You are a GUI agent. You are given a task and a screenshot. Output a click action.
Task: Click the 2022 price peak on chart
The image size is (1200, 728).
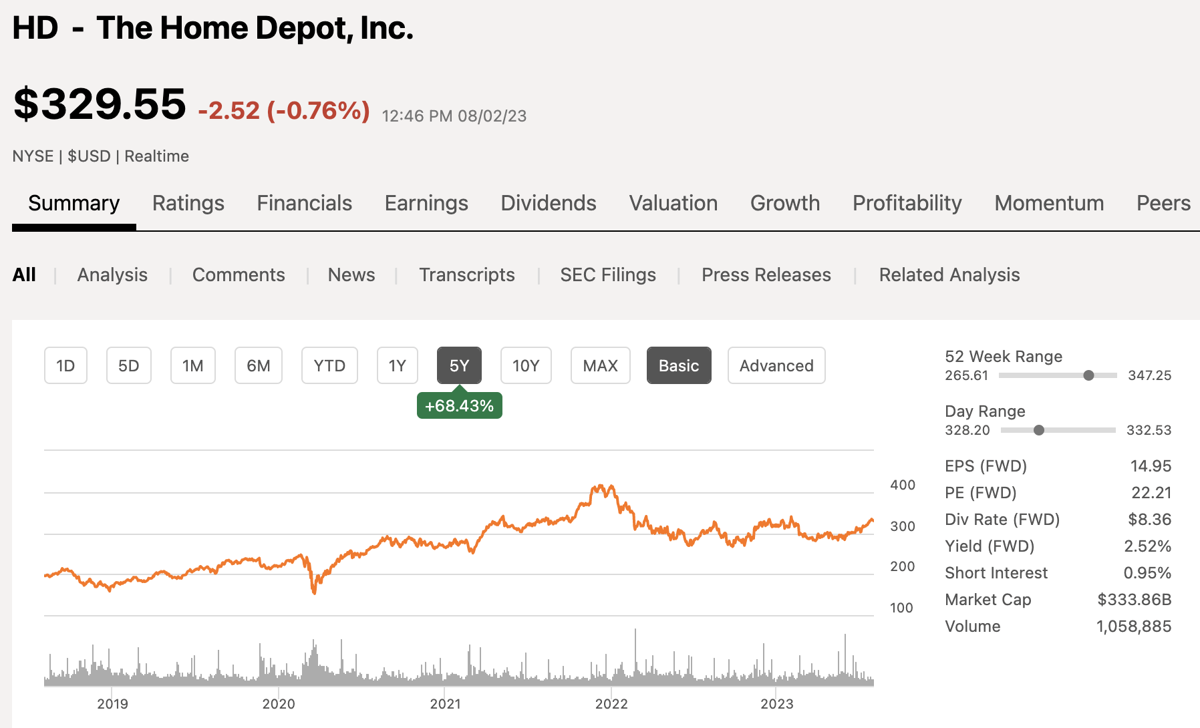click(x=601, y=487)
